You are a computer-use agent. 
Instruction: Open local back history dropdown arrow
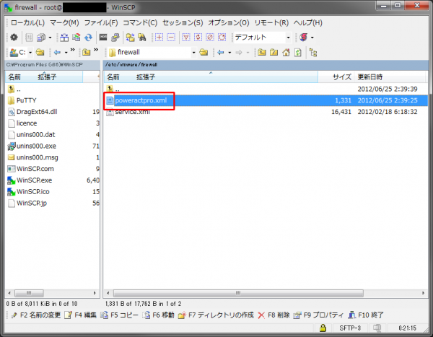click(x=66, y=52)
